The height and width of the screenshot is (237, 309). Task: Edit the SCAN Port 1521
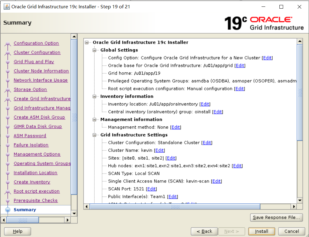(151, 189)
